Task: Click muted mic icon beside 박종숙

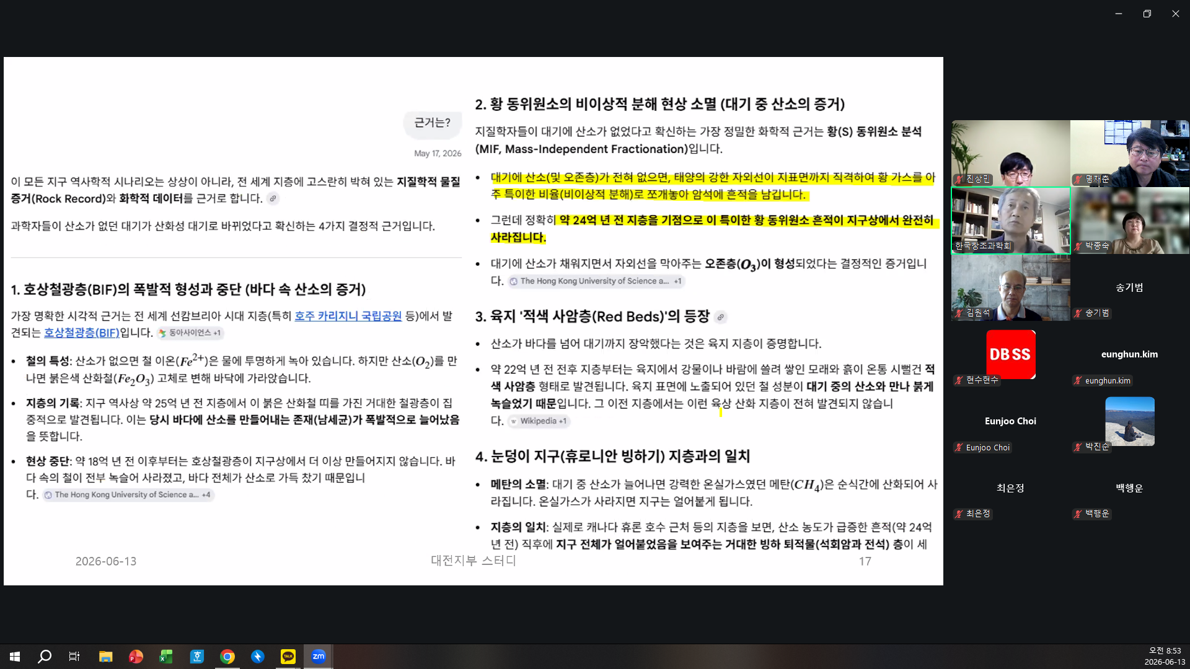Action: (1078, 246)
